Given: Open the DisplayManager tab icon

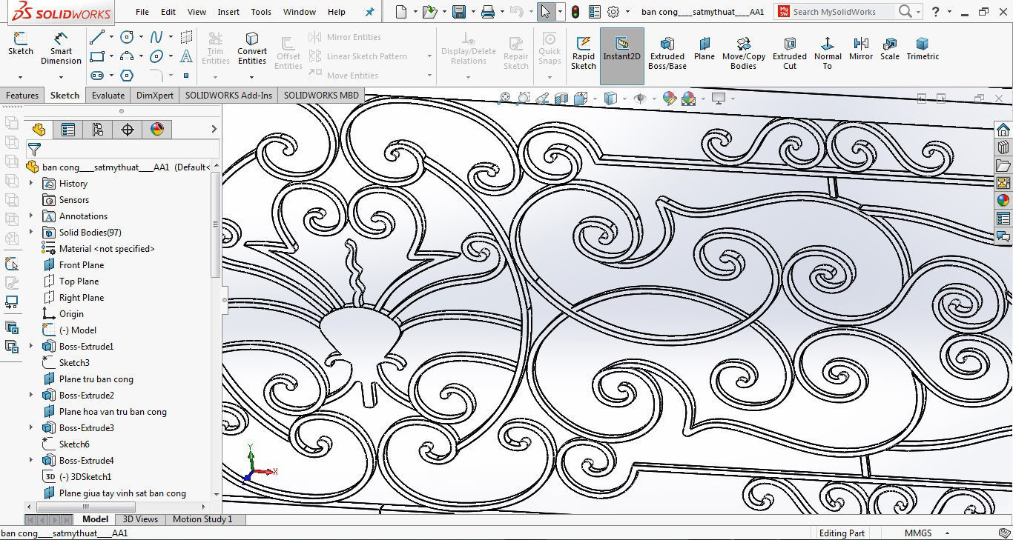Looking at the screenshot, I should pyautogui.click(x=157, y=130).
